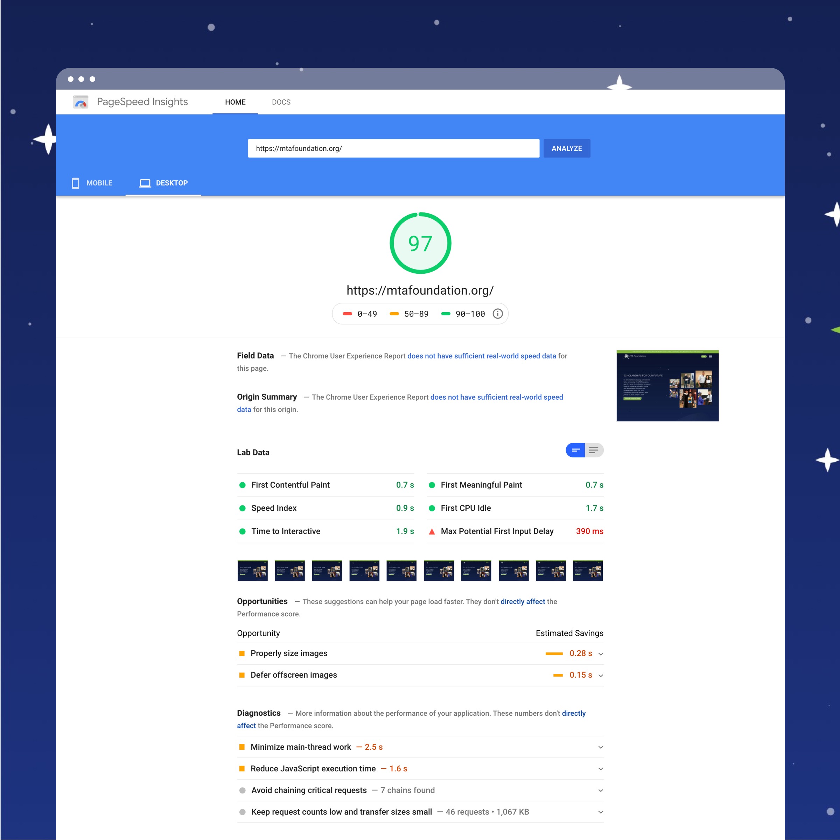Screen dimensions: 840x840
Task: Open the DOCS tab
Action: pos(281,102)
